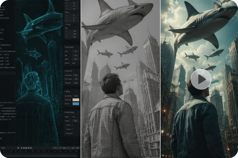238x158 pixels.
Task: Click the shark Speed value field
Action: (x=75, y=59)
